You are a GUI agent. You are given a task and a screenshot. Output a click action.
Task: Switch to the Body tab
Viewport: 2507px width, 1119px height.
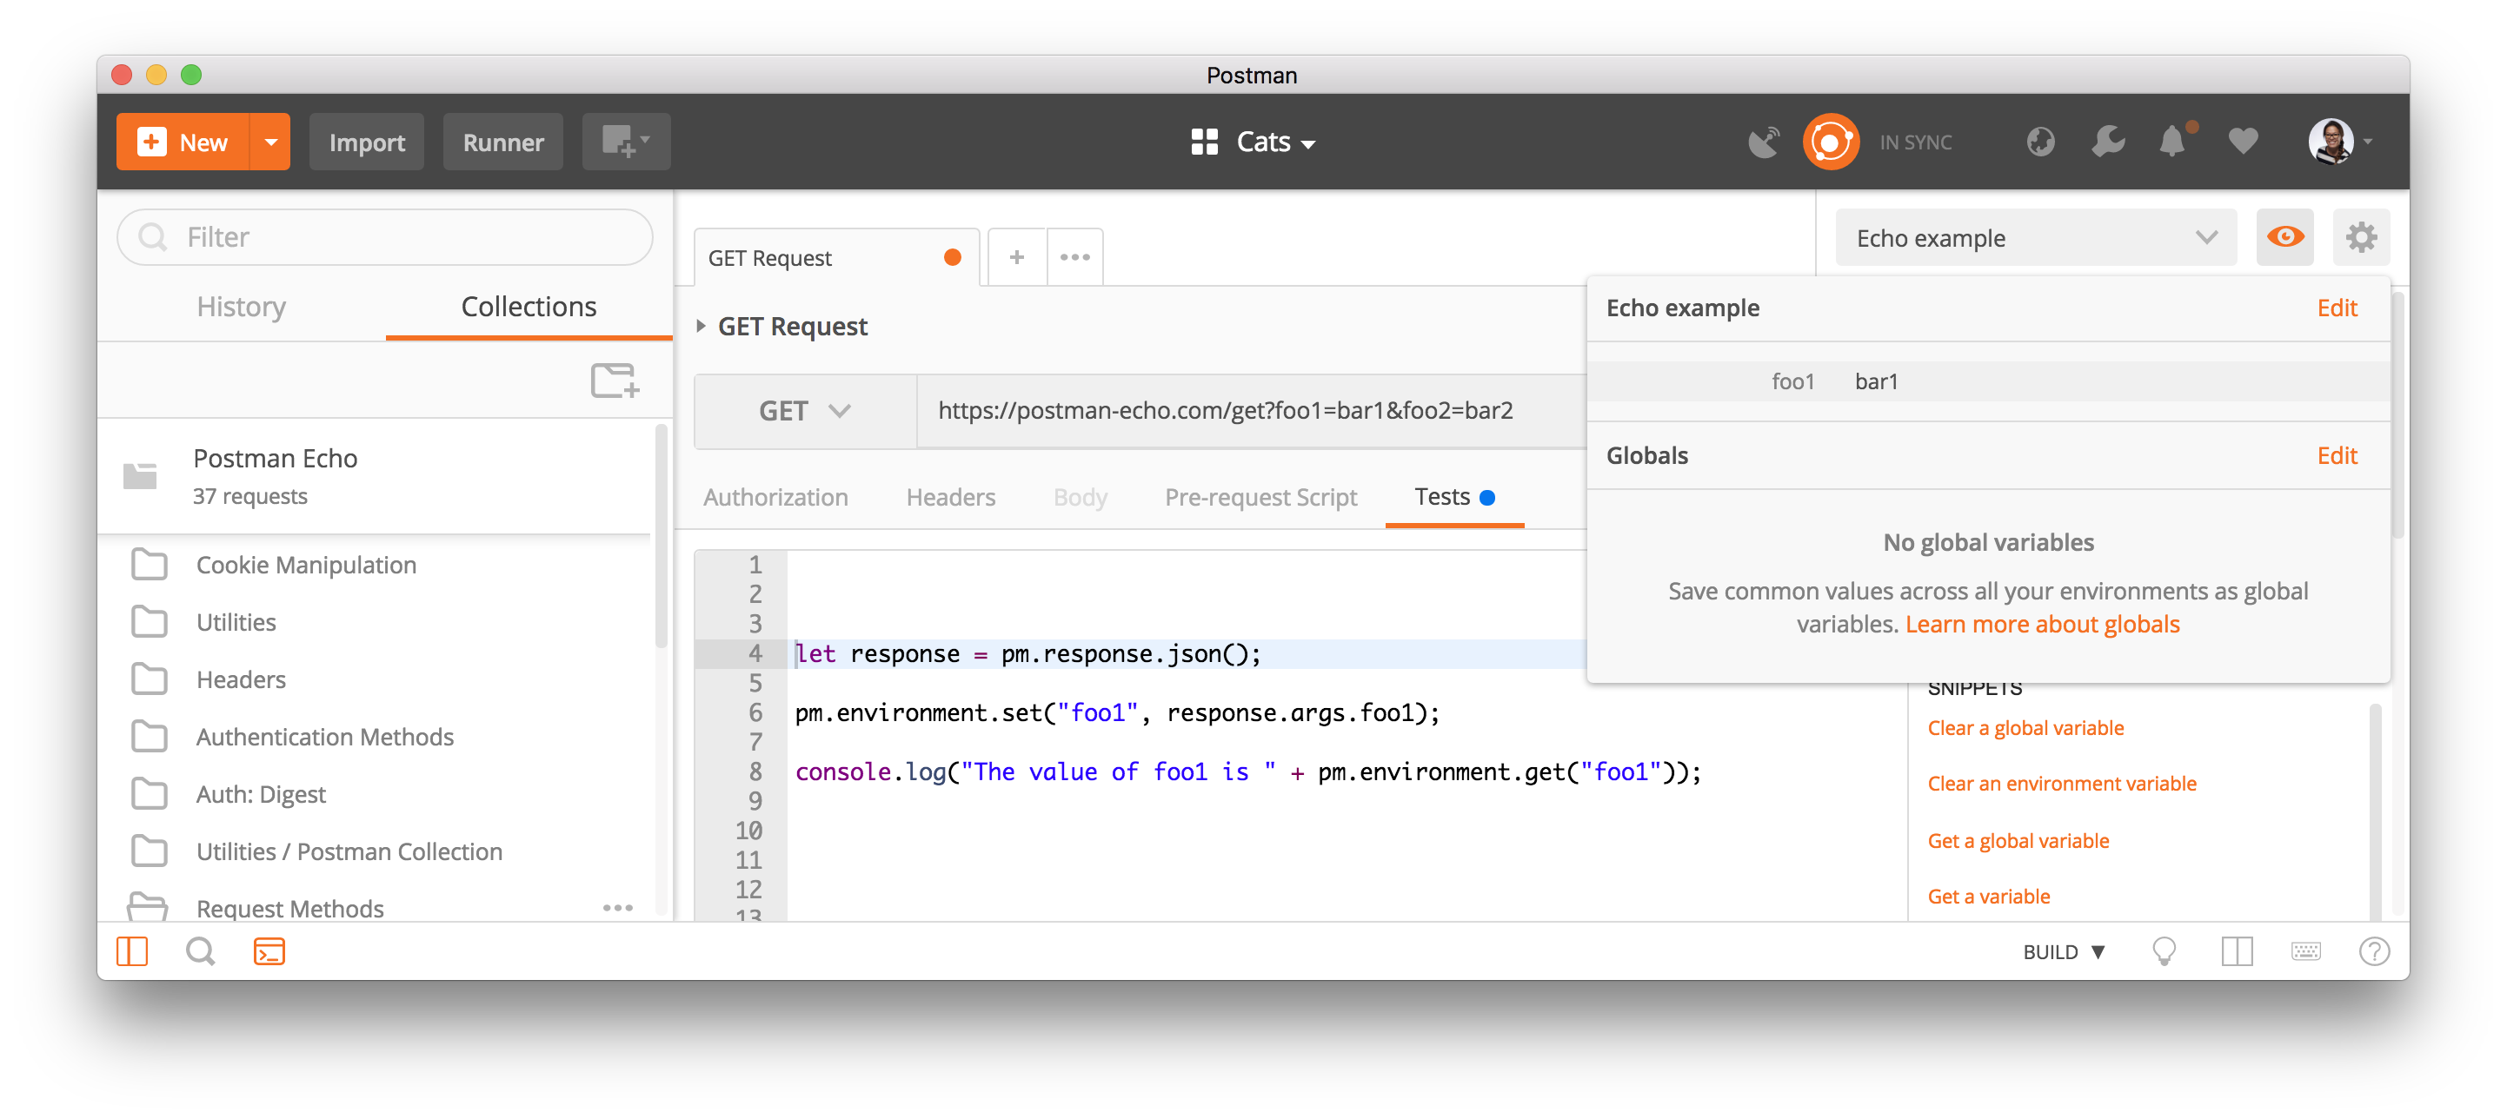pyautogui.click(x=1080, y=497)
